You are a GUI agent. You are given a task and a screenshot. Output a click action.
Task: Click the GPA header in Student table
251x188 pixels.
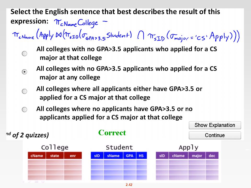point(130,156)
